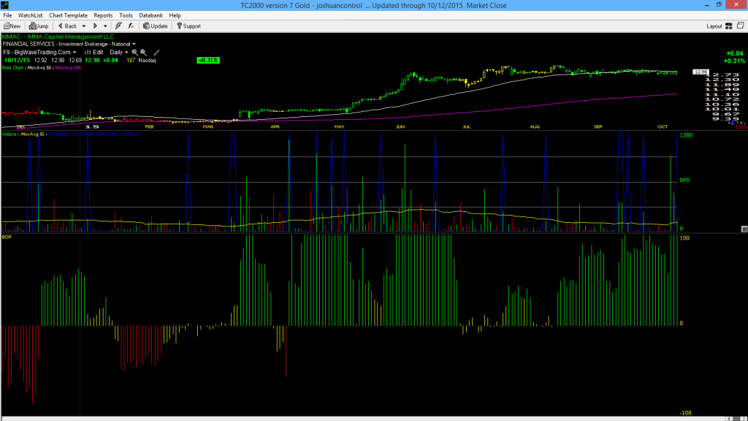Select the trendline drawing tool
The image size is (748, 421).
[156, 53]
